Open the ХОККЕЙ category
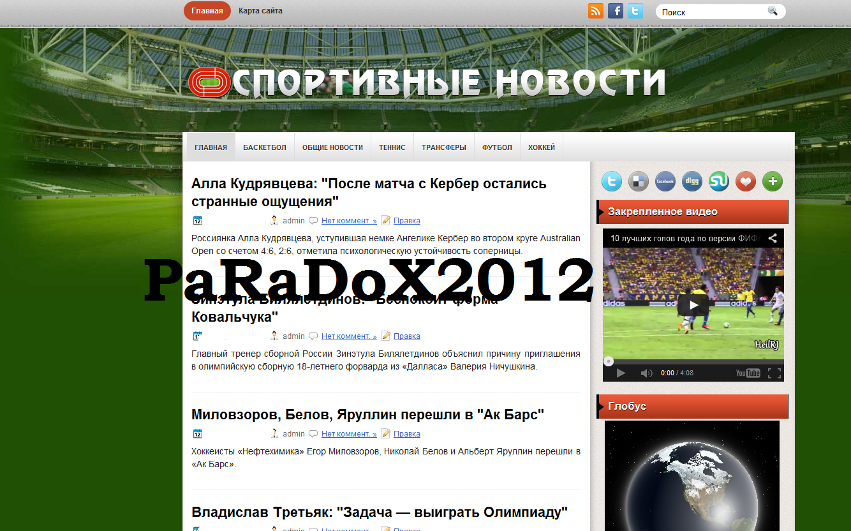Screen dimensions: 851x531 click(542, 147)
